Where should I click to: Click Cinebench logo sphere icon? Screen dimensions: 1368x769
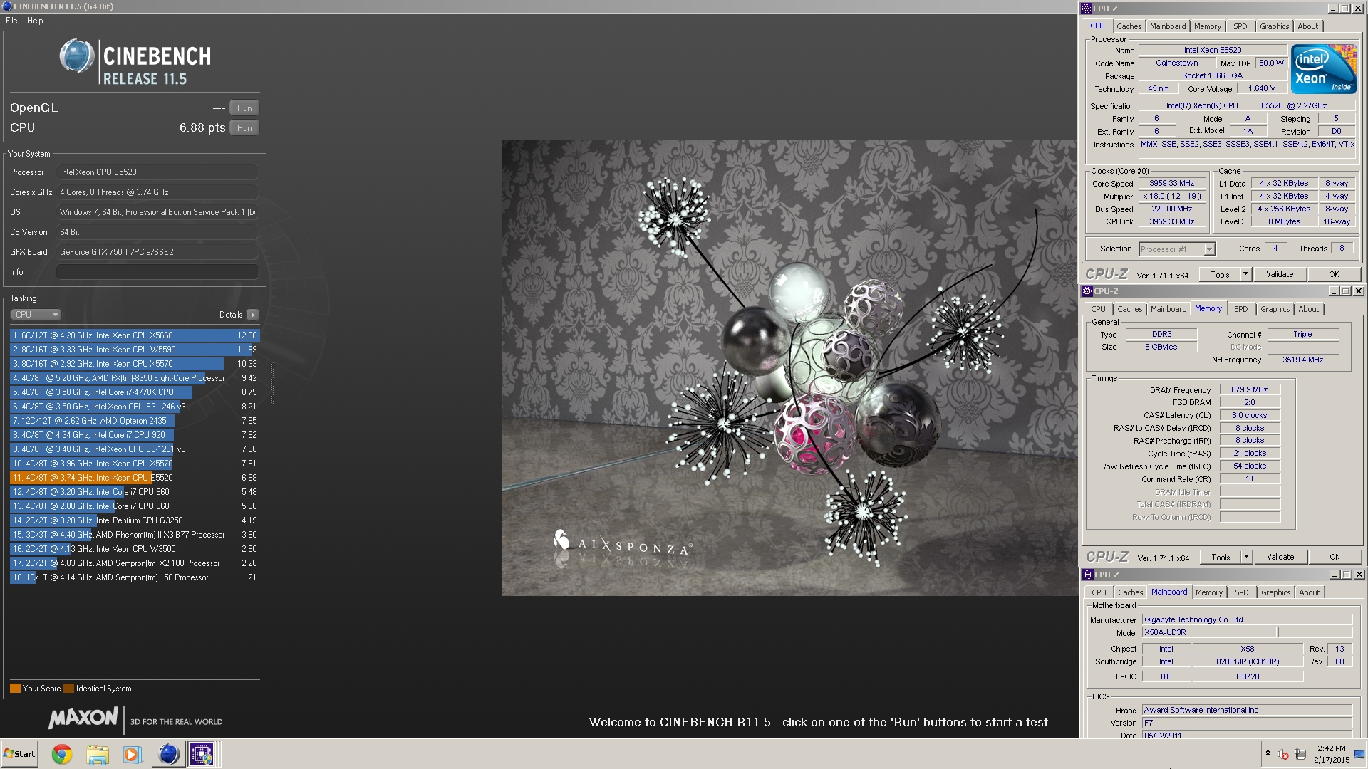coord(77,57)
